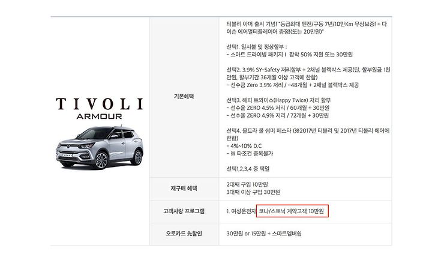Select the 재구매 혜택 row header
This screenshot has height=260, width=432.
pyautogui.click(x=184, y=189)
